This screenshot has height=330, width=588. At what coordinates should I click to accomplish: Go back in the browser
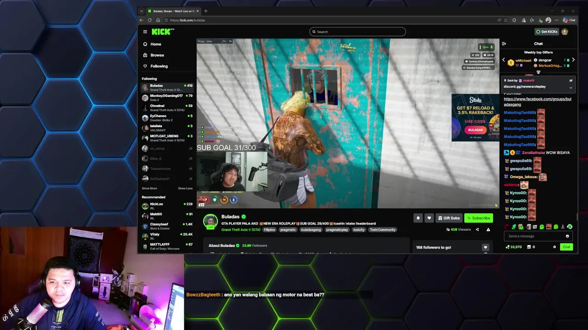141,20
